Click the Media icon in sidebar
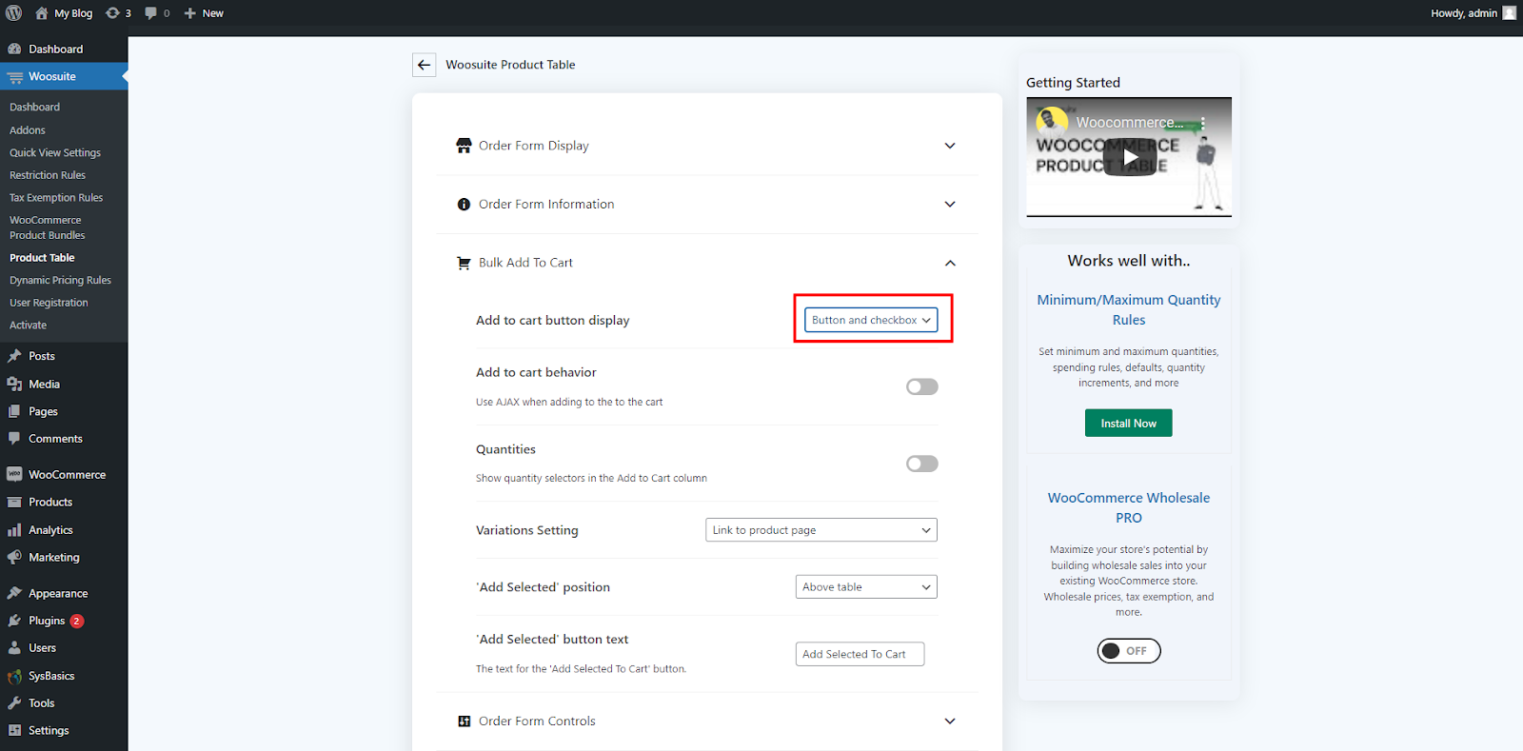The height and width of the screenshot is (751, 1523). [x=14, y=384]
